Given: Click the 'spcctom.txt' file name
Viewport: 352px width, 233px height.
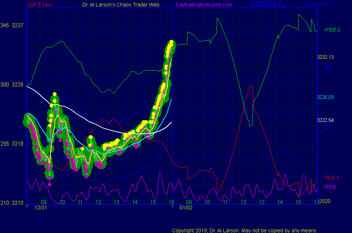Looking at the screenshot, I should coord(317,4).
